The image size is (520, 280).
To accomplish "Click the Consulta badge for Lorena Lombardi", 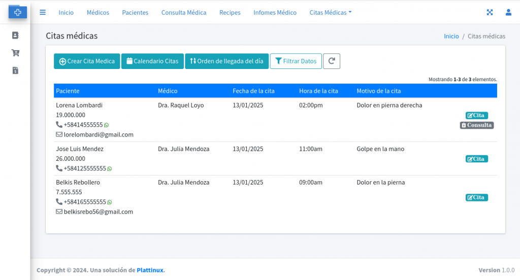I will (x=476, y=125).
